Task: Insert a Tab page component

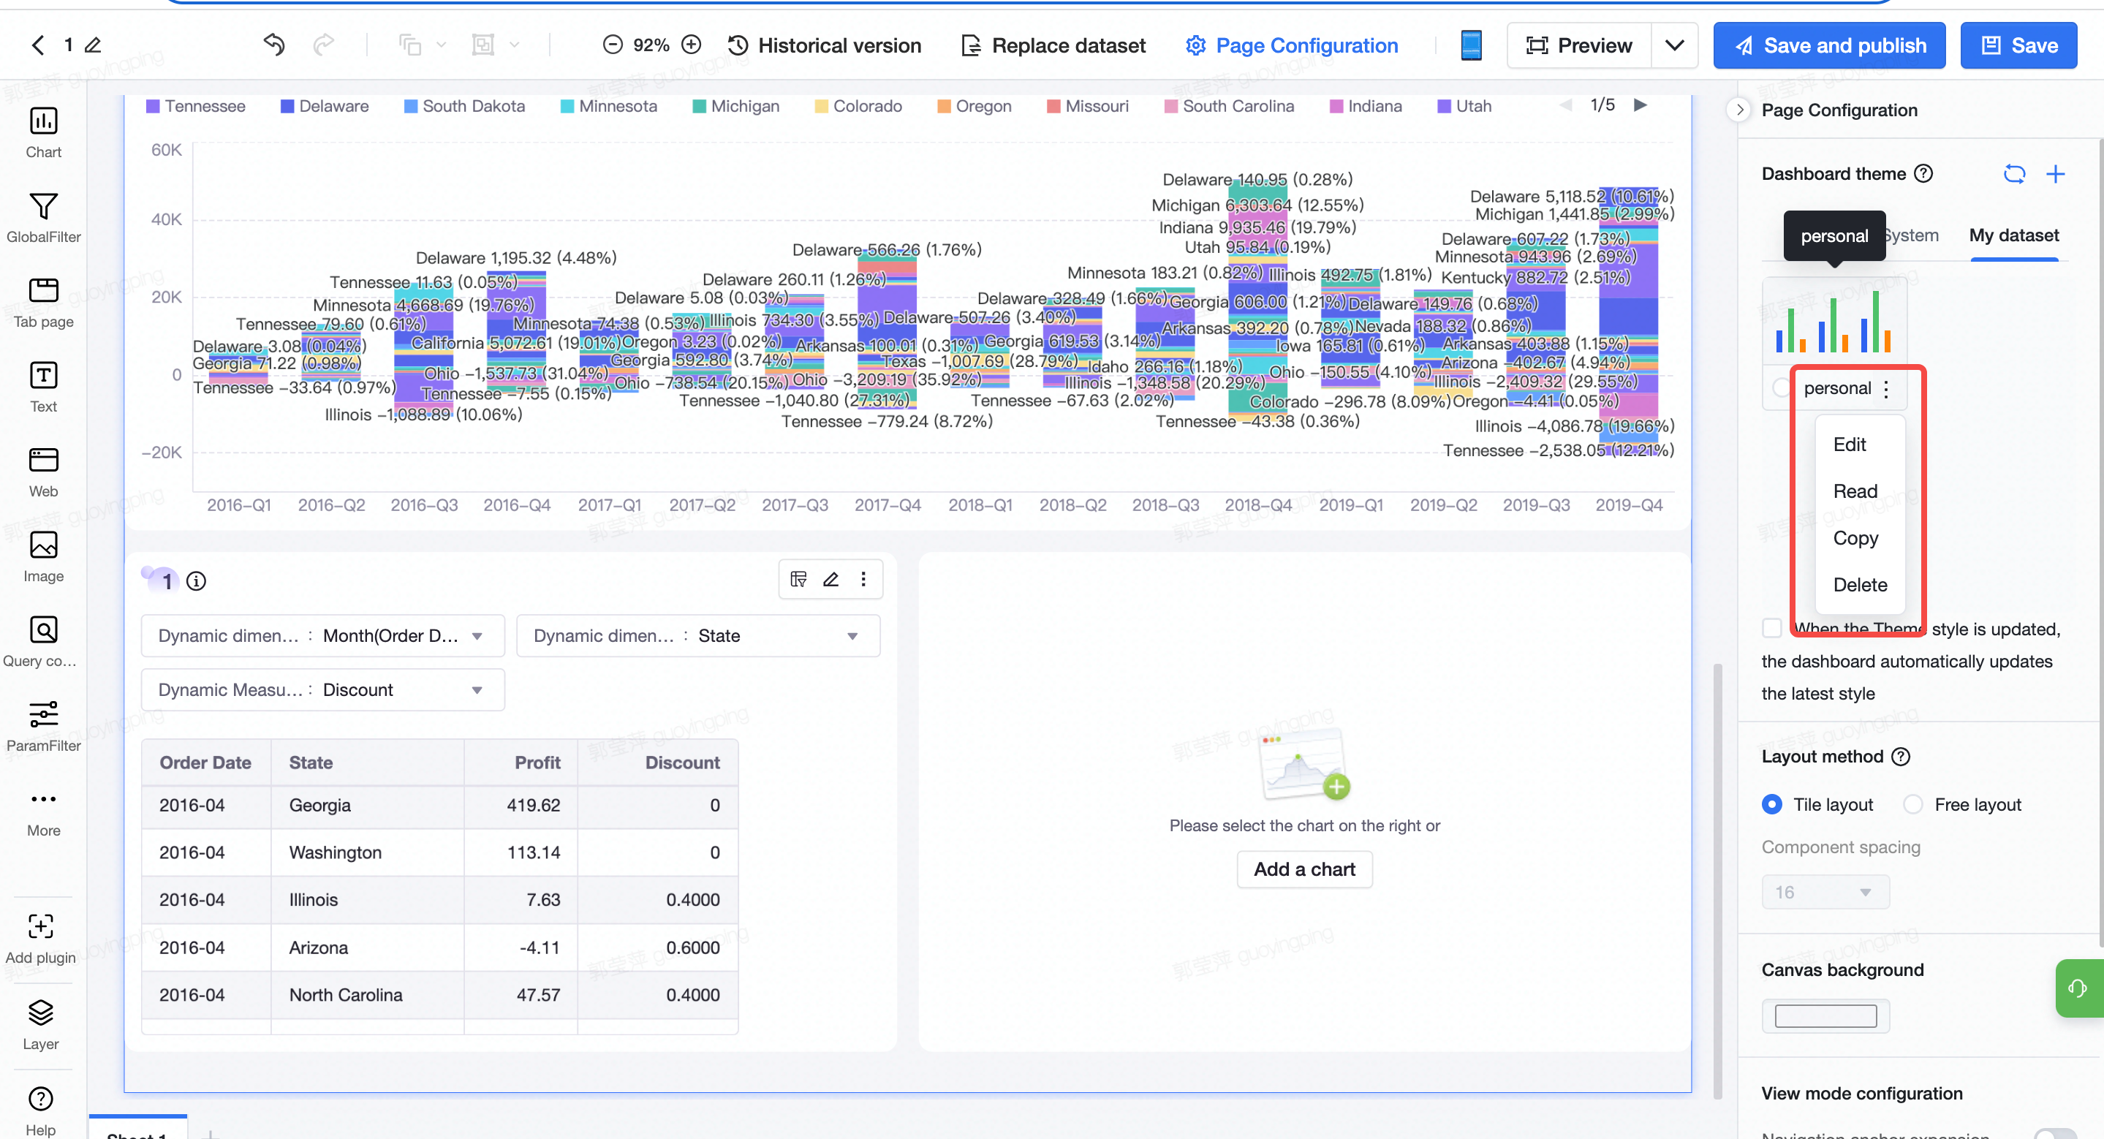Action: pos(43,302)
